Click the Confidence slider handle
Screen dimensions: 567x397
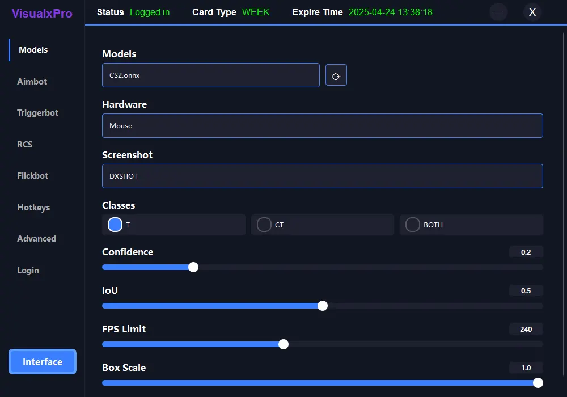(x=193, y=267)
